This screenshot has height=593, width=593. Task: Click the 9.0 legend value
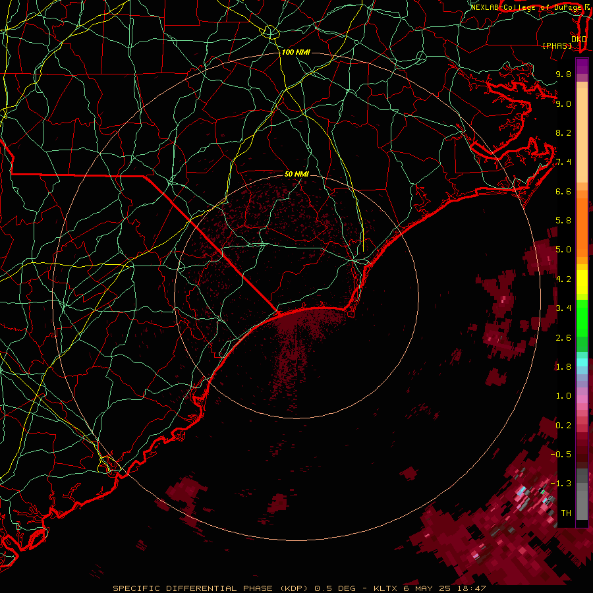[x=563, y=103]
